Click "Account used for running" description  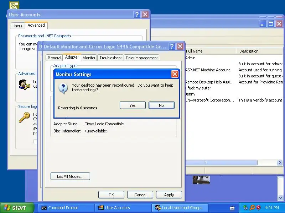[260, 70]
